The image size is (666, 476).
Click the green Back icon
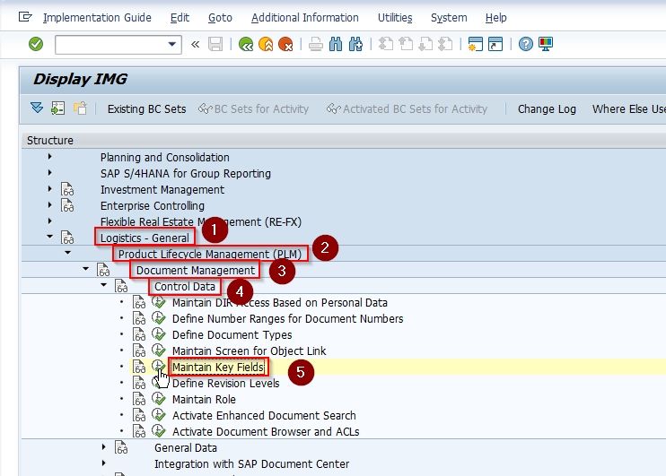pos(246,44)
